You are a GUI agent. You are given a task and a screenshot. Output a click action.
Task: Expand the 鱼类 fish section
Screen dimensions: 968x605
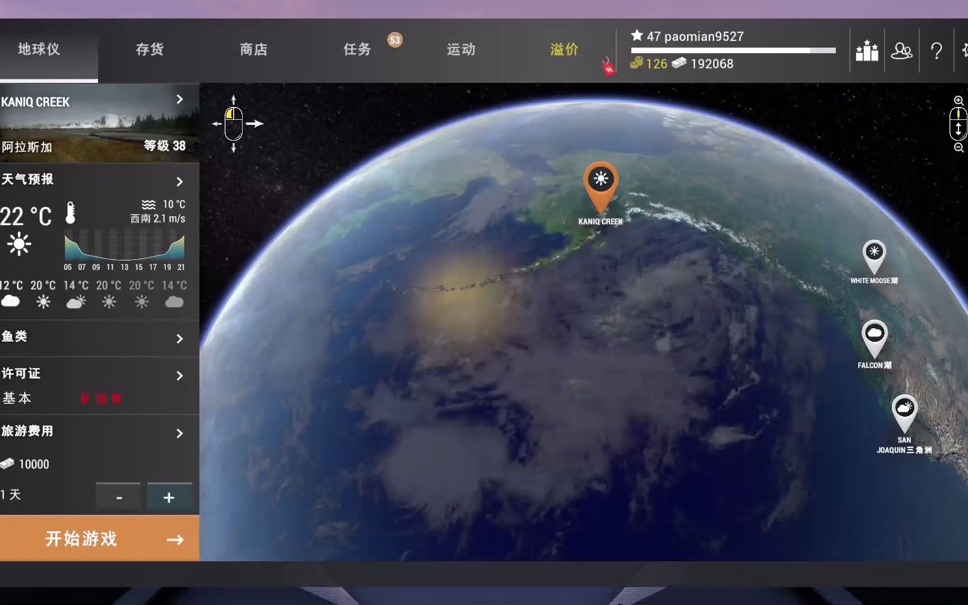(x=179, y=338)
